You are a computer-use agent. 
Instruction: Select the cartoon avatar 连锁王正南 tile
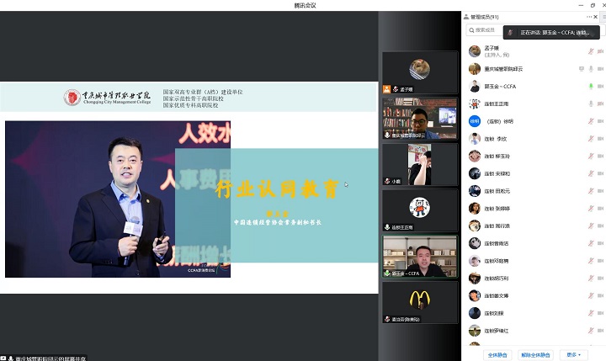pos(420,210)
